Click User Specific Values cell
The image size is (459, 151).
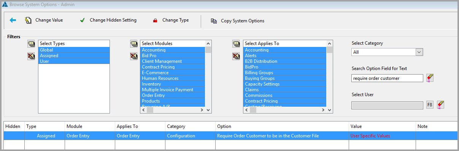[382, 136]
